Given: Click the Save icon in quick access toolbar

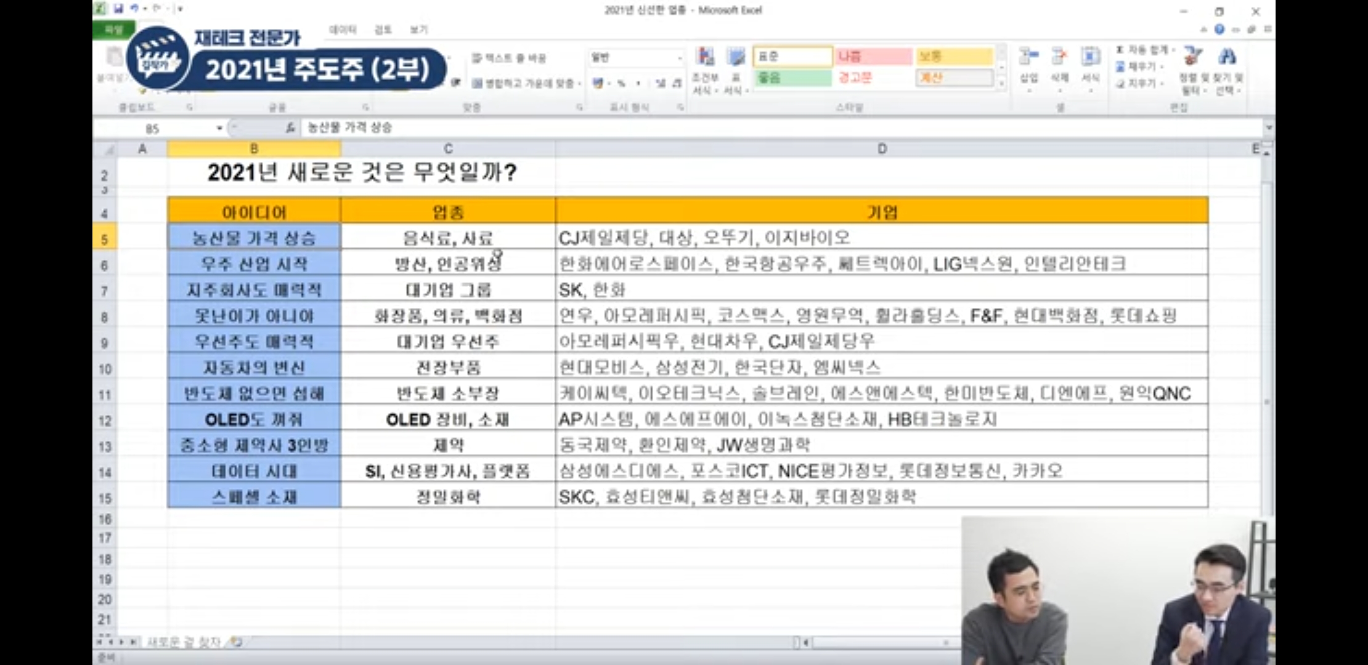Looking at the screenshot, I should (118, 9).
